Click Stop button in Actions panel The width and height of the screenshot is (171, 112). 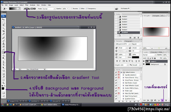pyautogui.click(x=119, y=101)
